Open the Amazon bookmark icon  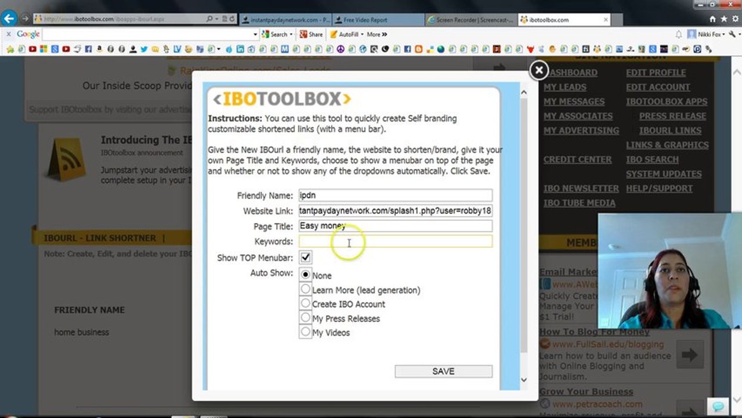pyautogui.click(x=99, y=49)
